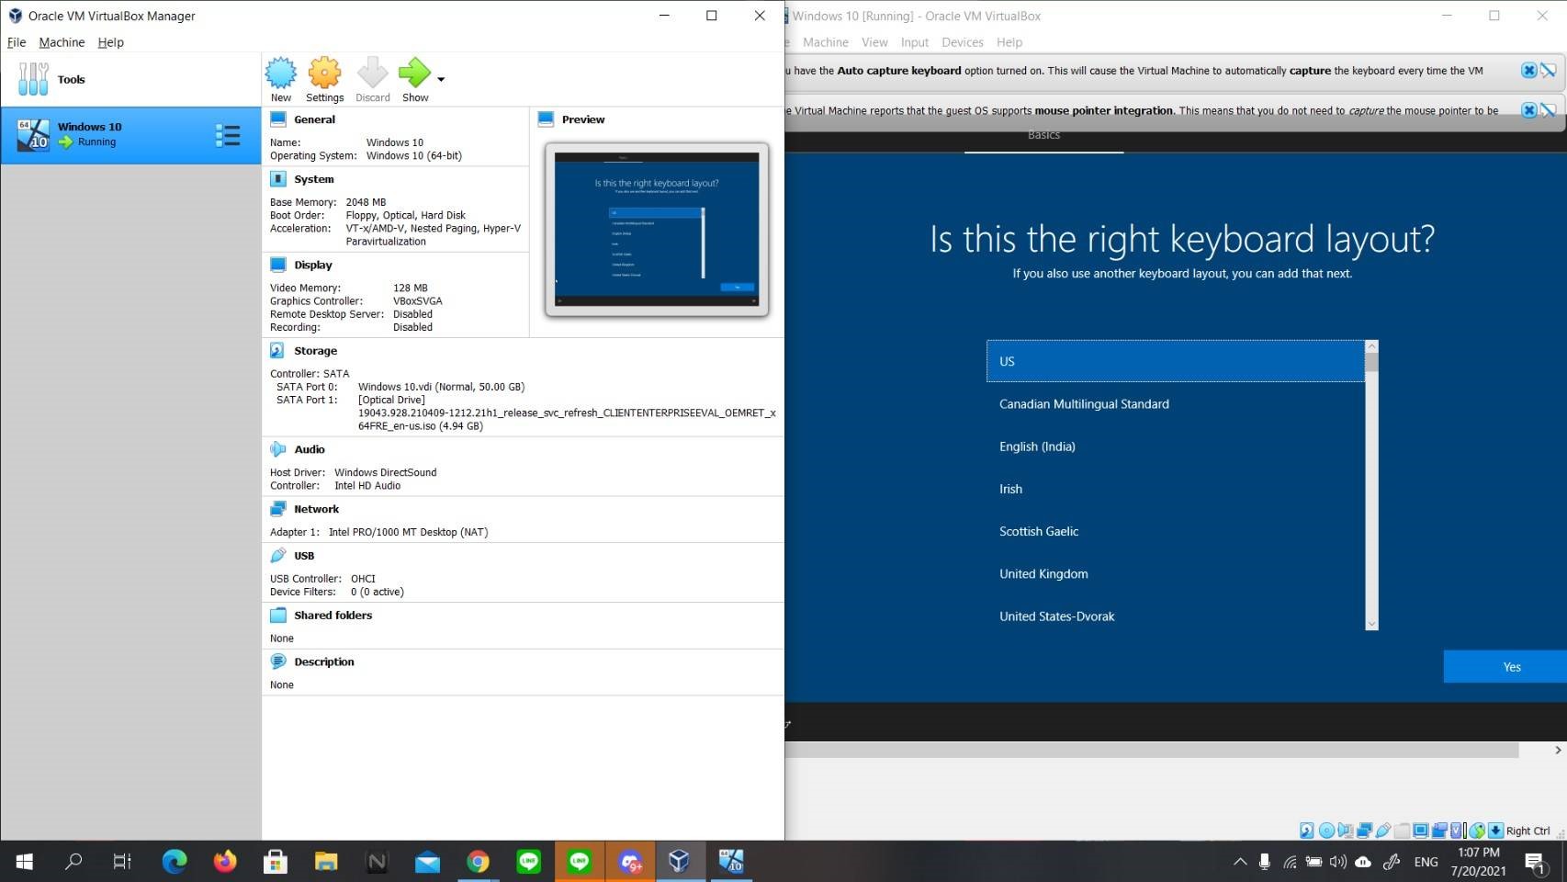Click the Audio section speaker icon
This screenshot has height=882, width=1567.
pyautogui.click(x=278, y=449)
